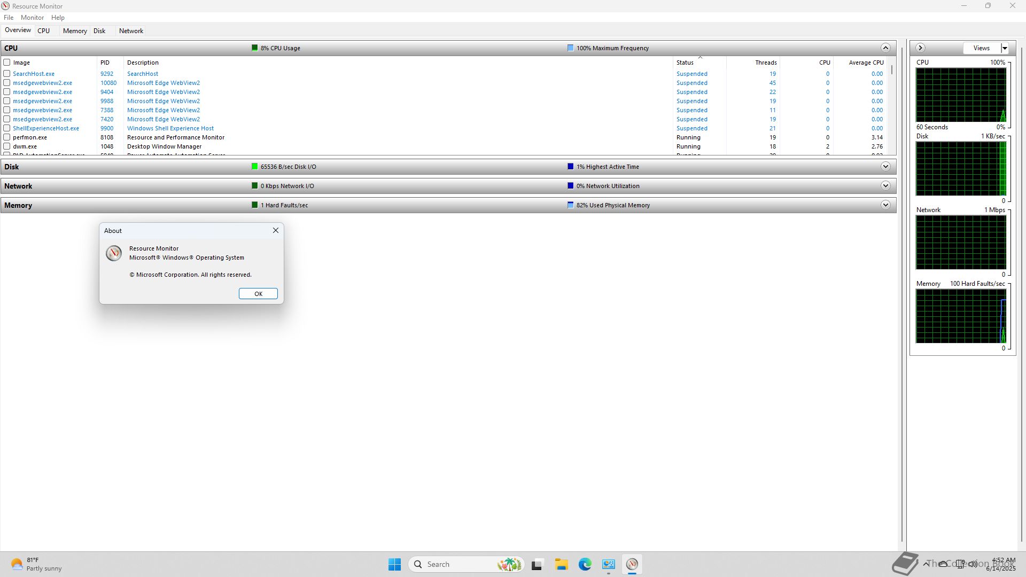The height and width of the screenshot is (577, 1026).
Task: Check the perfmon.exe process checkbox
Action: pyautogui.click(x=7, y=137)
